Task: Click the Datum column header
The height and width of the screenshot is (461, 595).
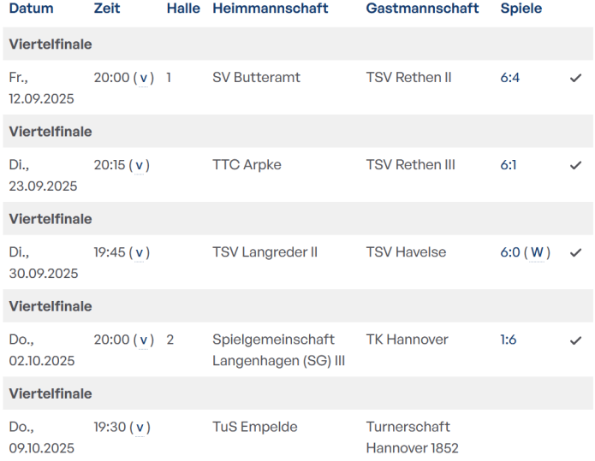Action: 31,9
